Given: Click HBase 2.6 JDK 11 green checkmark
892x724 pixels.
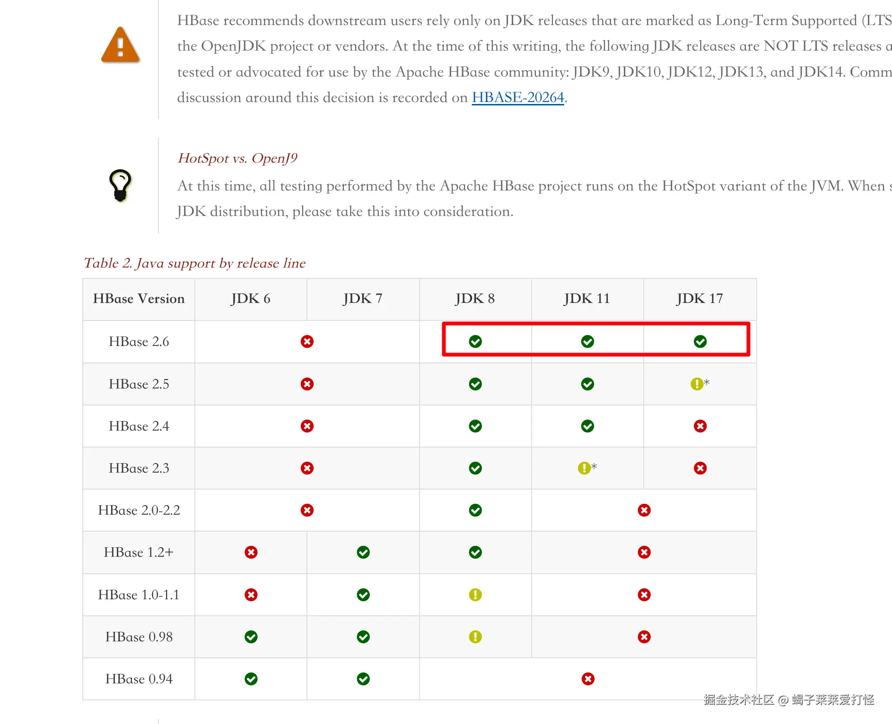Looking at the screenshot, I should tap(587, 341).
